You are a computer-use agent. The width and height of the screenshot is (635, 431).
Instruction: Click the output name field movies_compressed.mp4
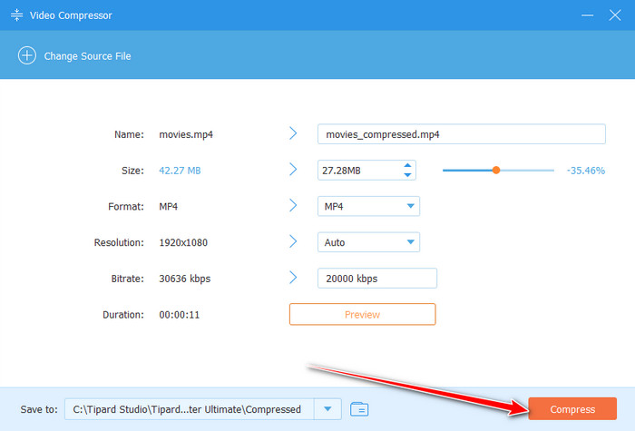[461, 134]
